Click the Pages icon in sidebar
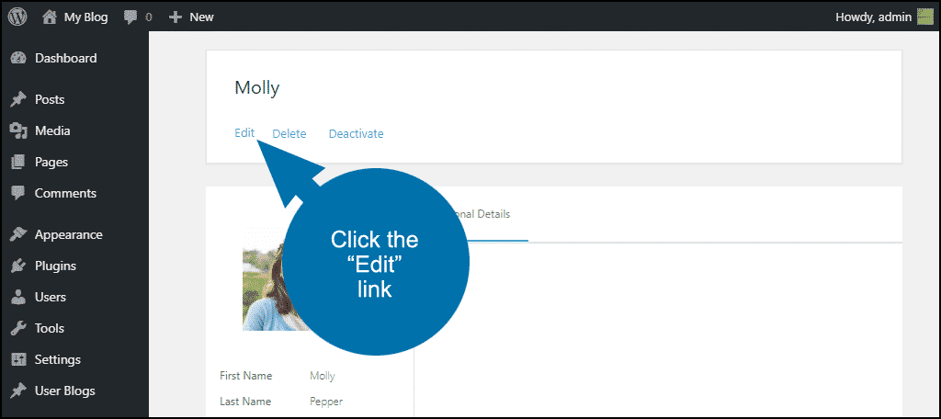941x419 pixels. [18, 162]
